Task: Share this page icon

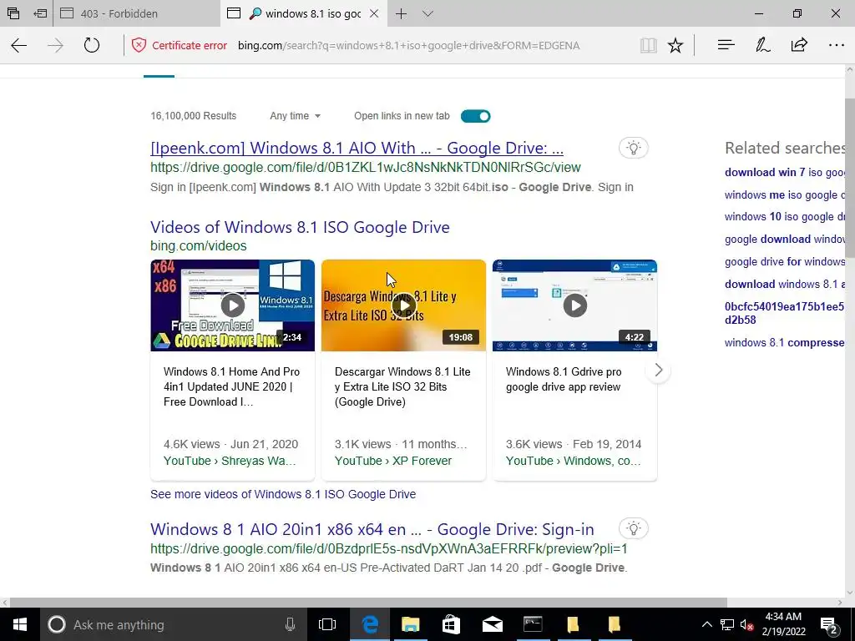Action: 799,45
